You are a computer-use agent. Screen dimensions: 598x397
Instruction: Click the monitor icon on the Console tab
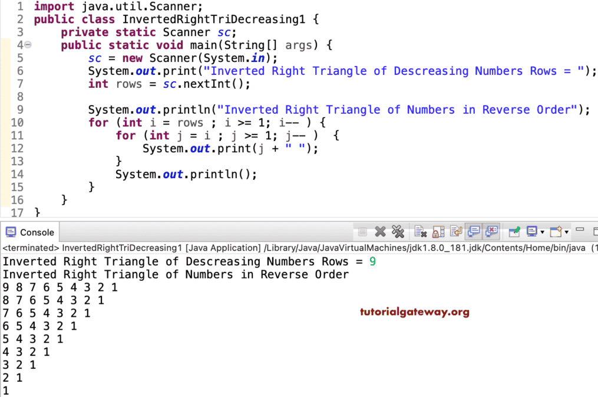click(x=12, y=231)
